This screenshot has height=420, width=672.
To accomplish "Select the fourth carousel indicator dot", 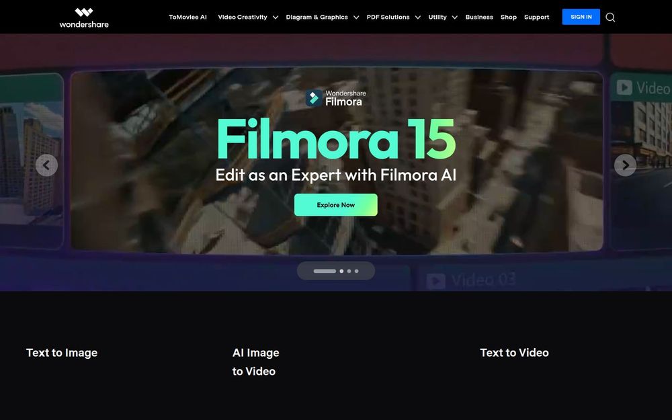I will (x=357, y=271).
